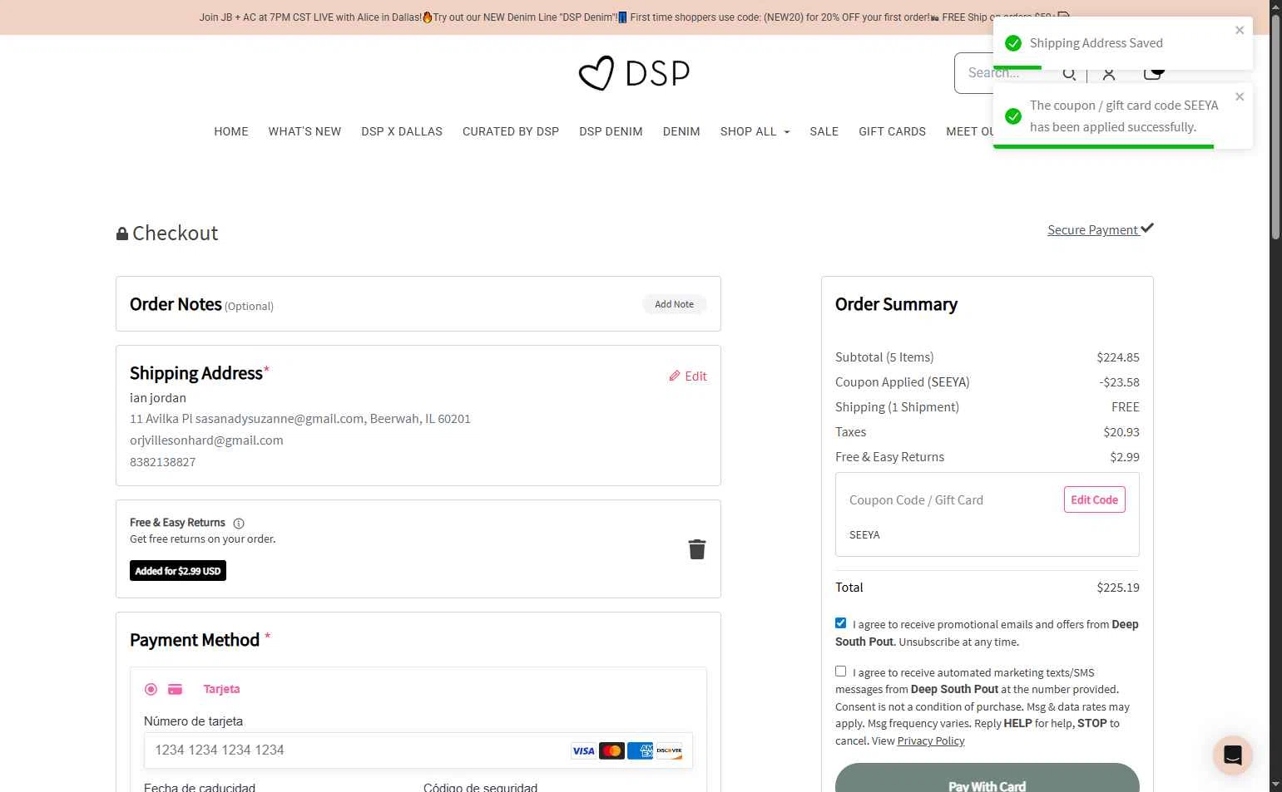Click the Free & Easy Returns info icon
Screen dimensions: 1282x792
(x=239, y=524)
